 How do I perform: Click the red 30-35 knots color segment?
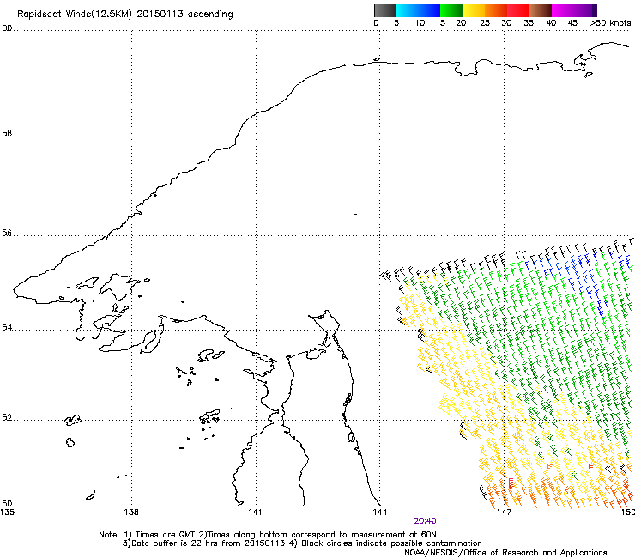[x=518, y=10]
